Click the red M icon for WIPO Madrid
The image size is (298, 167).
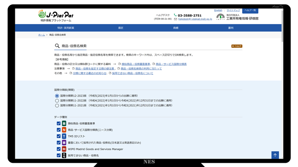tap(64, 149)
